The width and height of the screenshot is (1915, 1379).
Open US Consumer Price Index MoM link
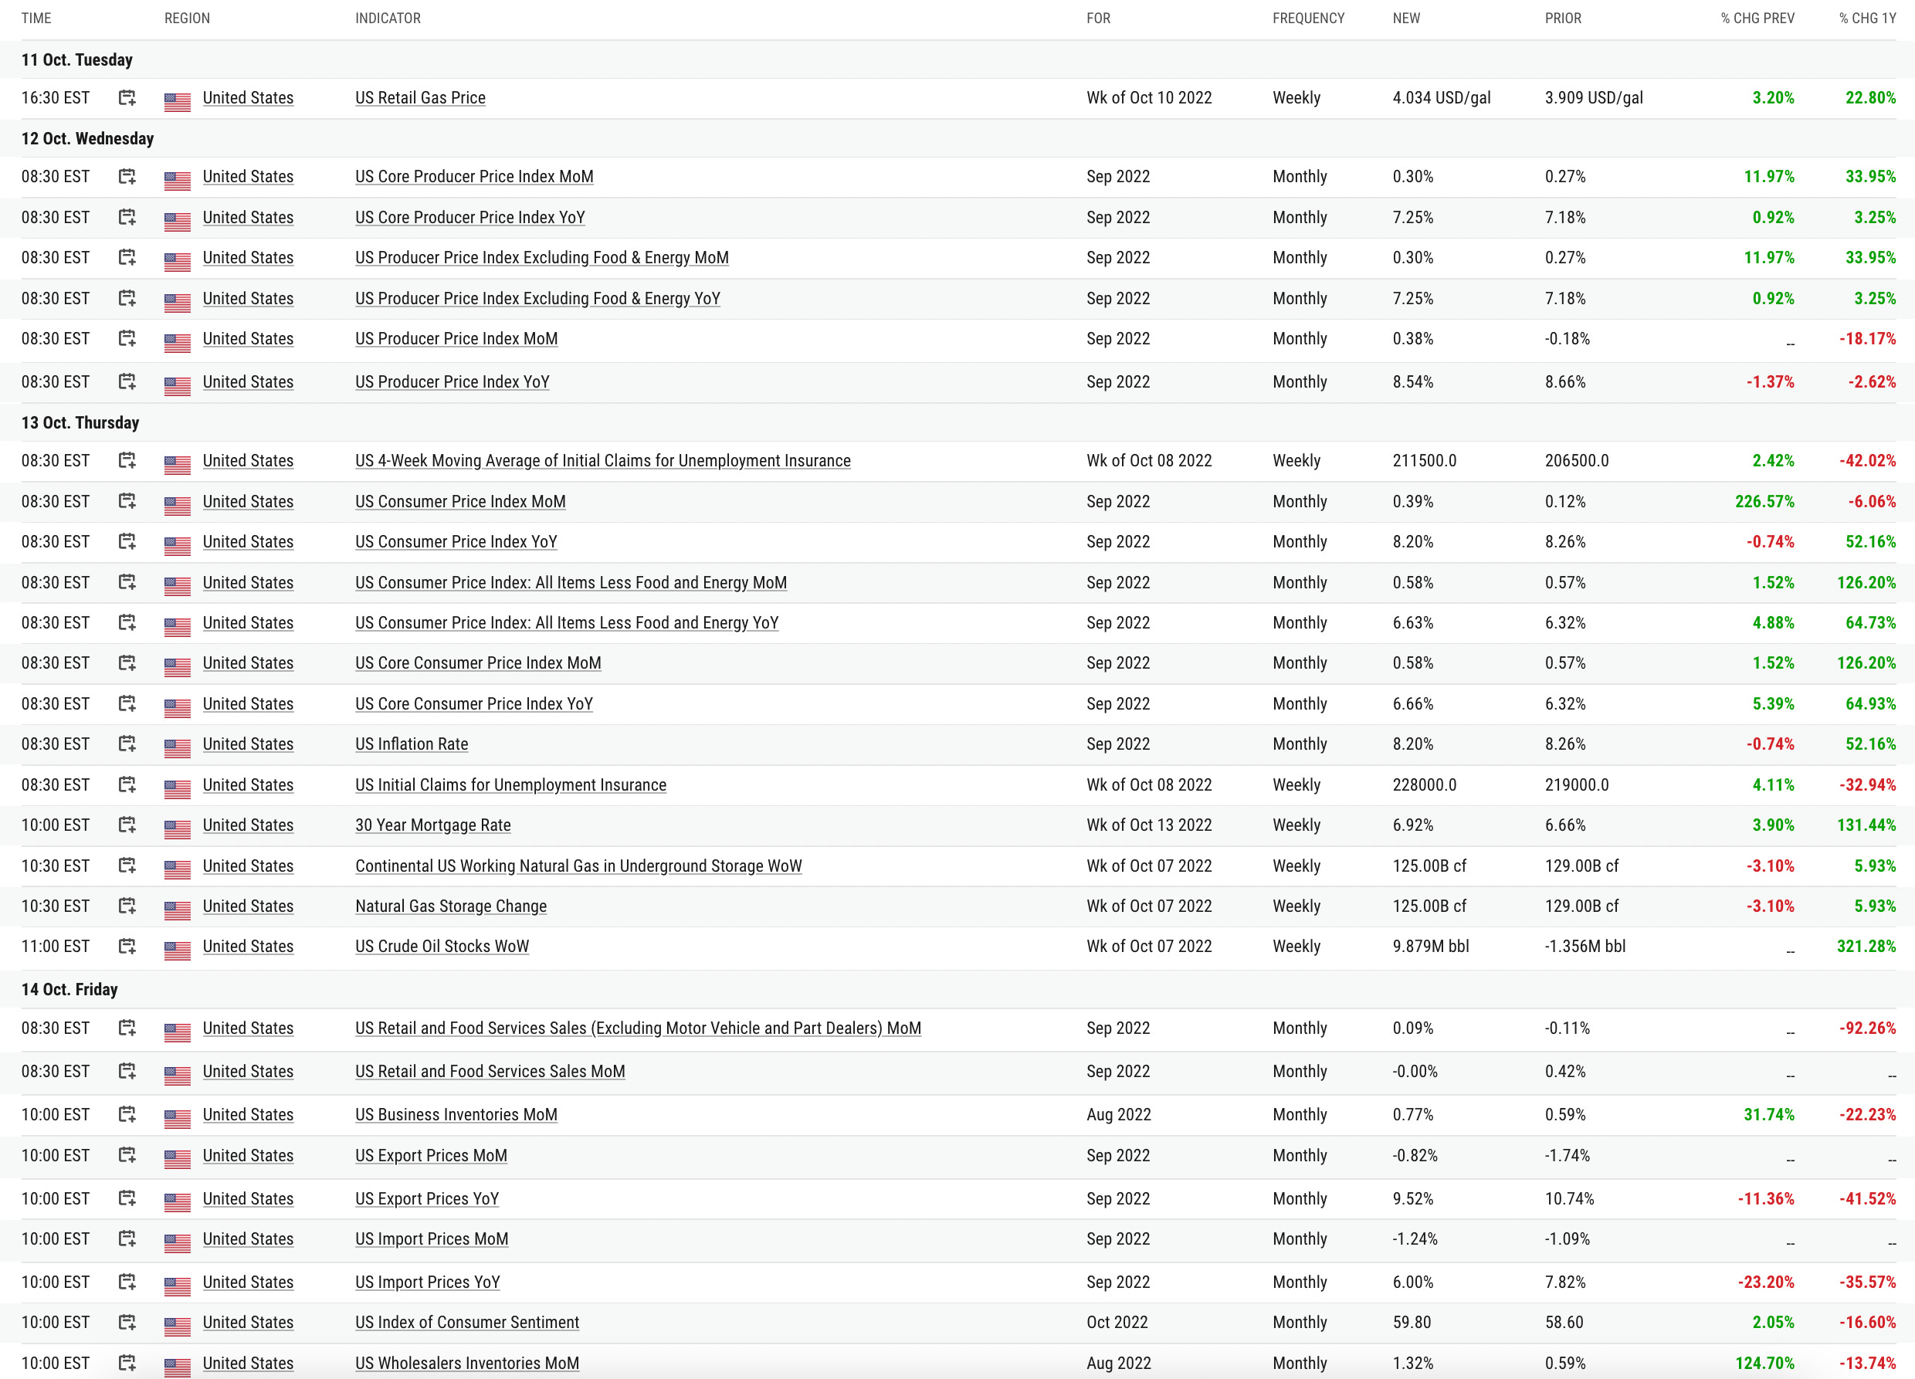tap(461, 502)
